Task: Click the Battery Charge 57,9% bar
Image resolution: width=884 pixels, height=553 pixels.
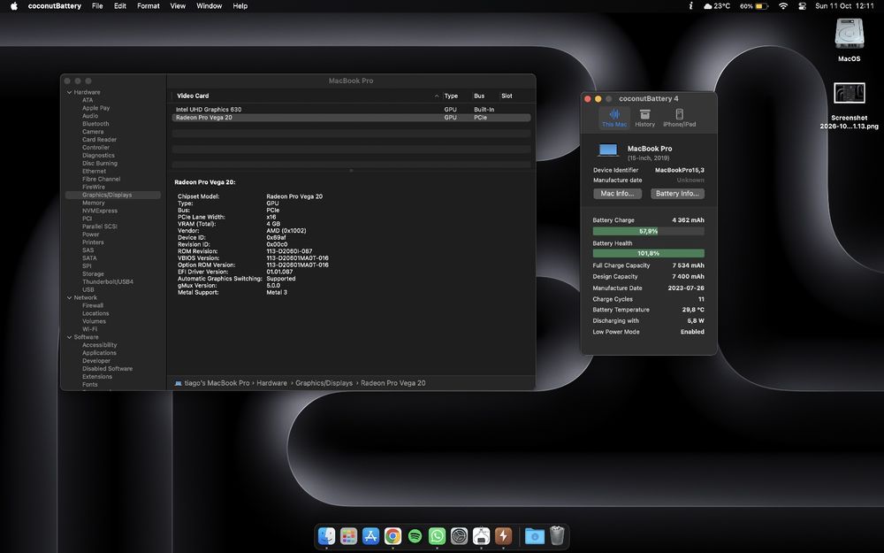Action: coord(648,231)
